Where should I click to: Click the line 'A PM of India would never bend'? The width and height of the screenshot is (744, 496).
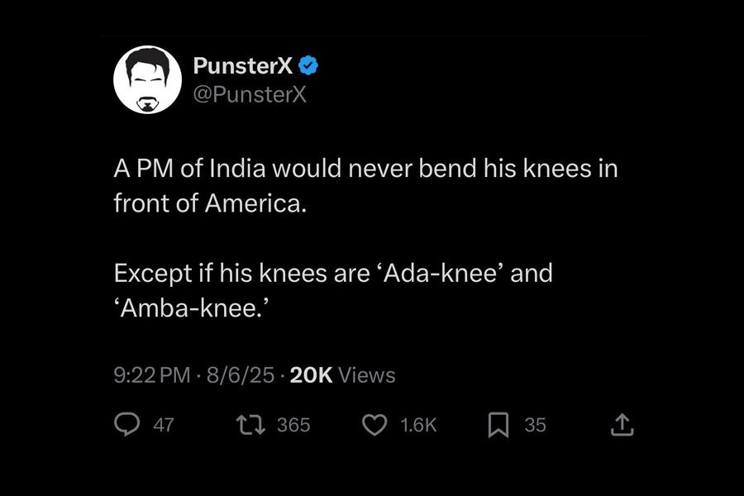[365, 169]
